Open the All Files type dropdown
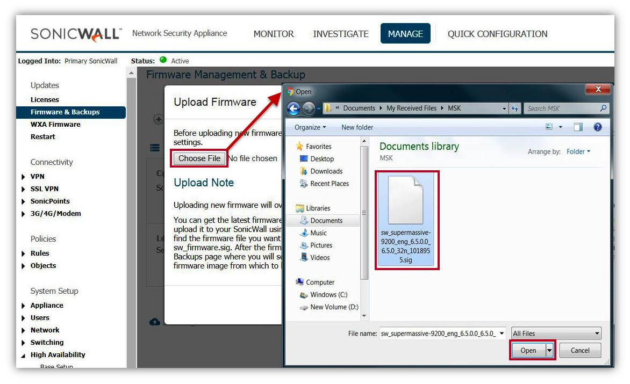 (x=556, y=334)
